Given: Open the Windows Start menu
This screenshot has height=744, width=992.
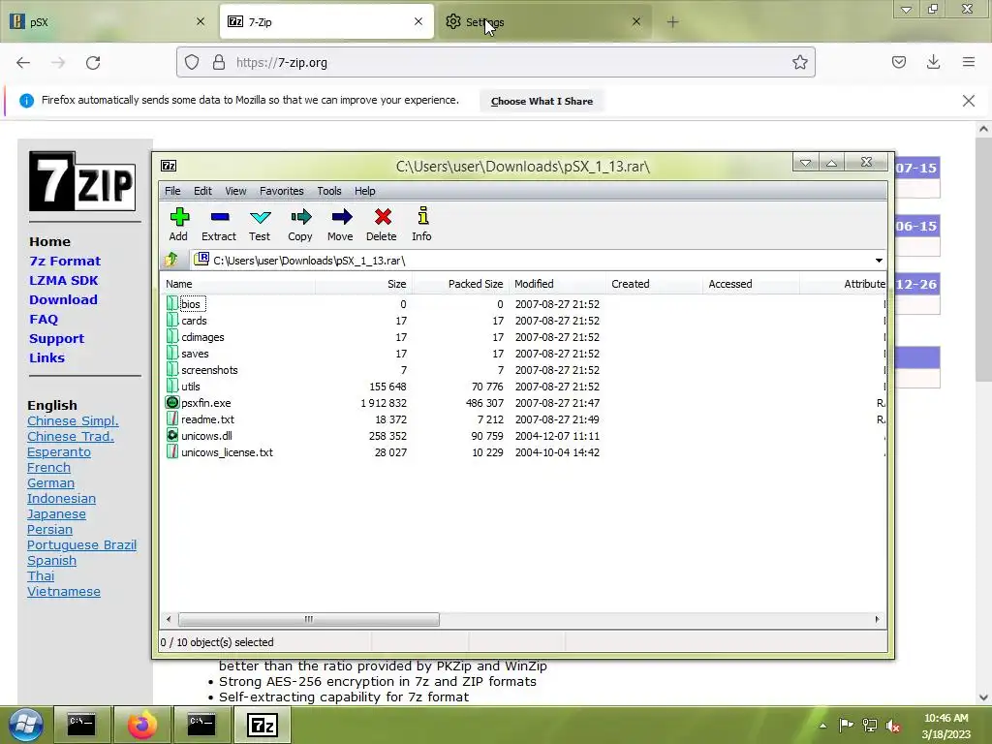Looking at the screenshot, I should (x=25, y=725).
